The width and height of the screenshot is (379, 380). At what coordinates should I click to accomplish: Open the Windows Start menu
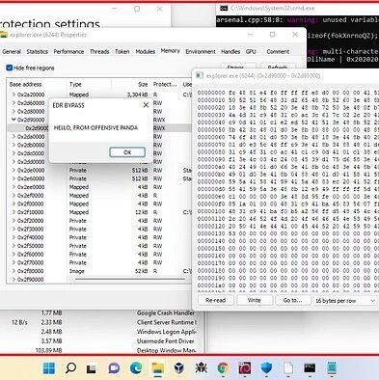pyautogui.click(x=49, y=368)
